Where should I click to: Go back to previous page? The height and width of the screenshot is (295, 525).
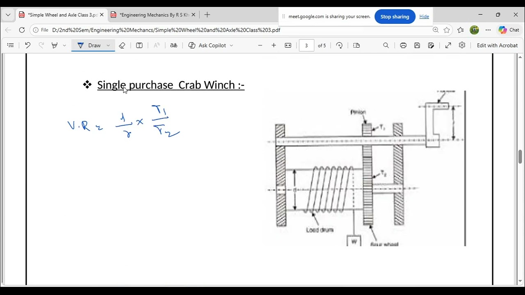(x=8, y=30)
